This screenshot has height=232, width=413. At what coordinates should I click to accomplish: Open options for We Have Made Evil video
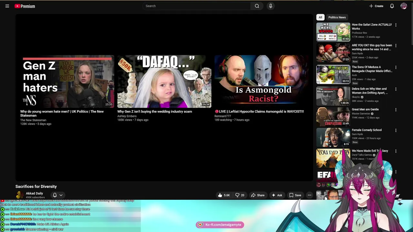(396, 151)
